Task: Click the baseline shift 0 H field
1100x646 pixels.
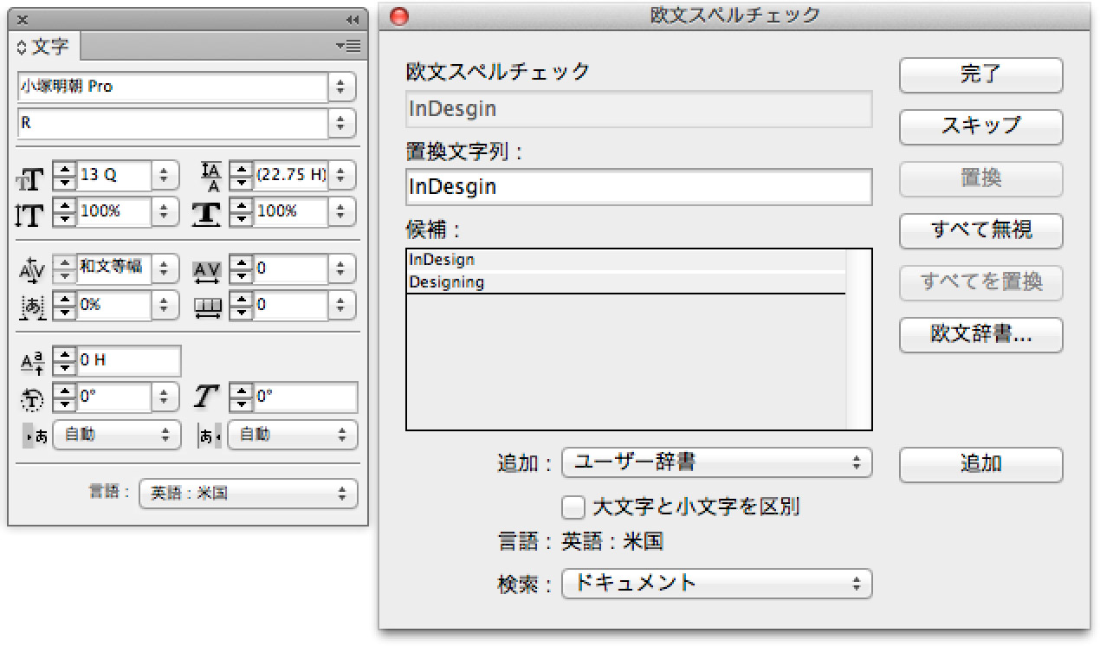Action: tap(128, 360)
